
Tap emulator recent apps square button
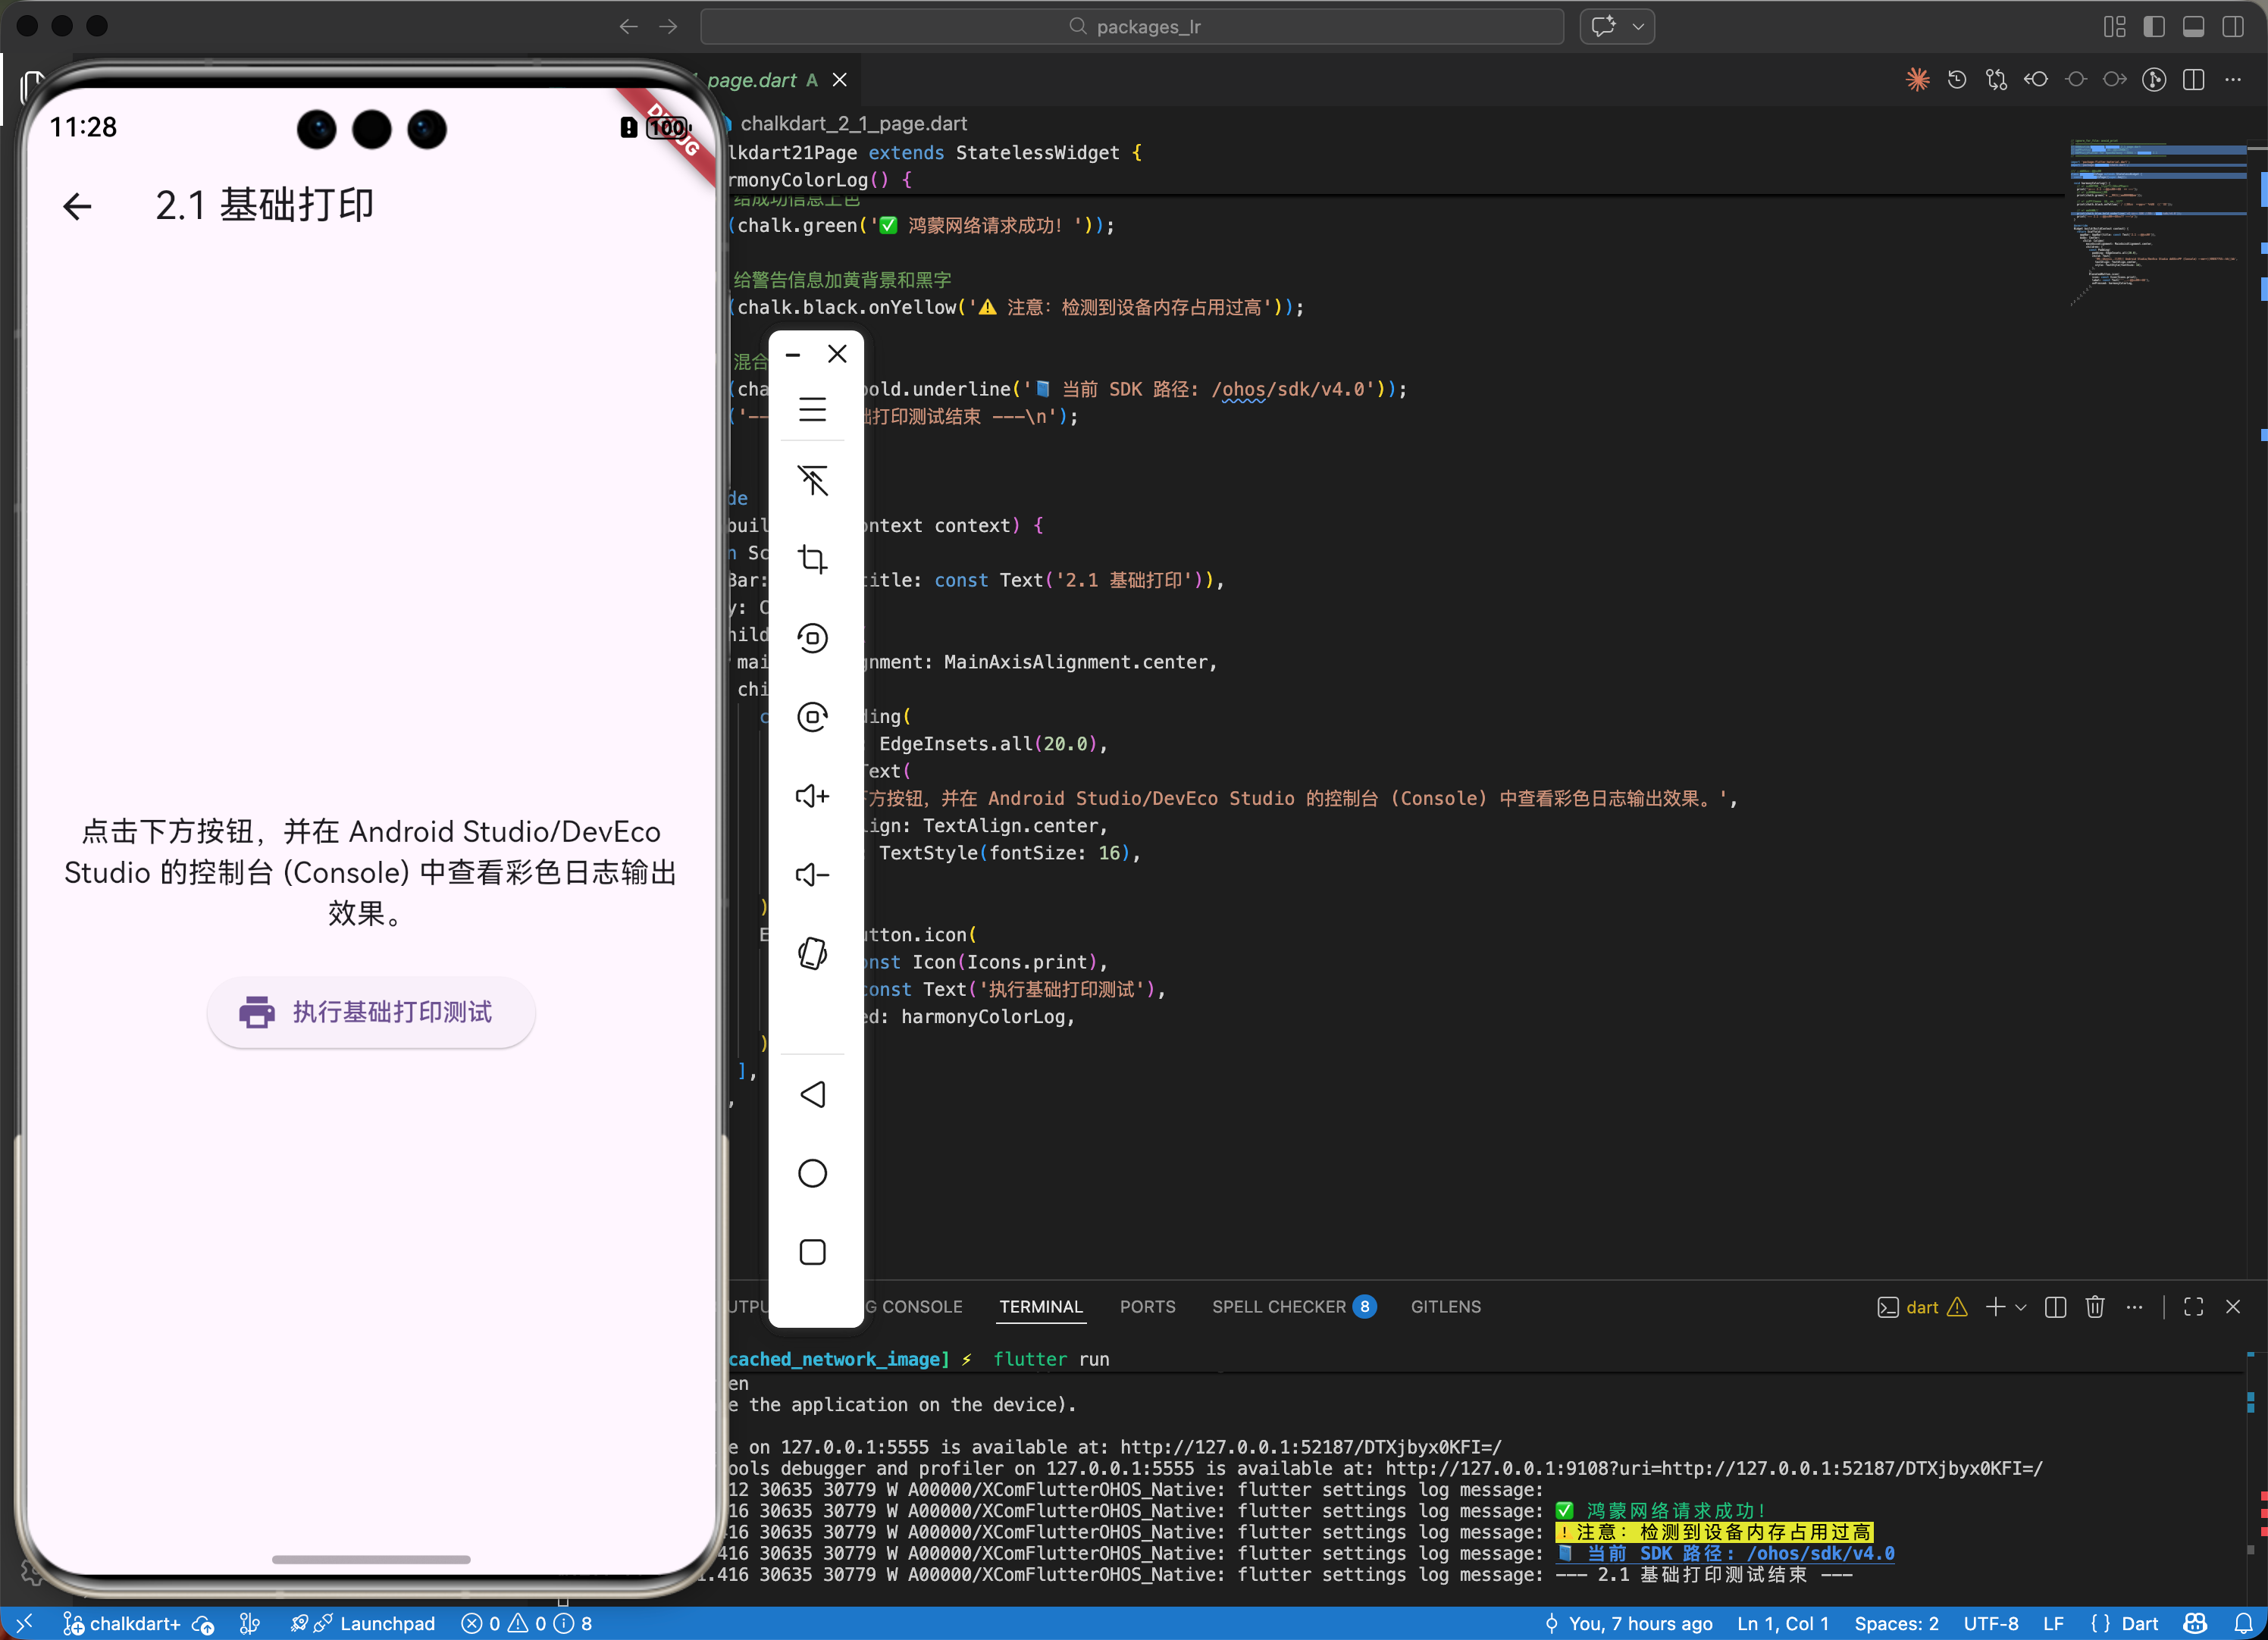(812, 1252)
